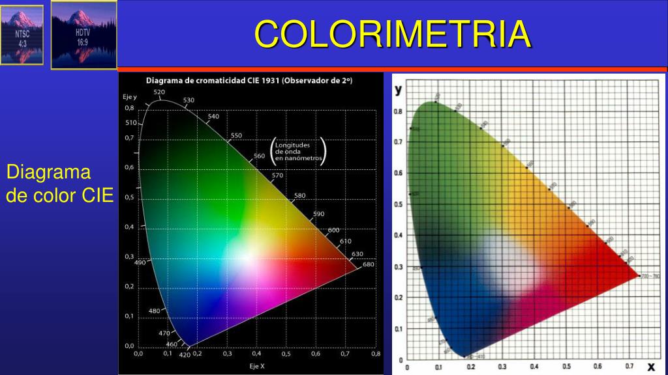This screenshot has height=375, width=668.
Task: Click the 680 wavelength label on left diagram
Action: (x=369, y=264)
